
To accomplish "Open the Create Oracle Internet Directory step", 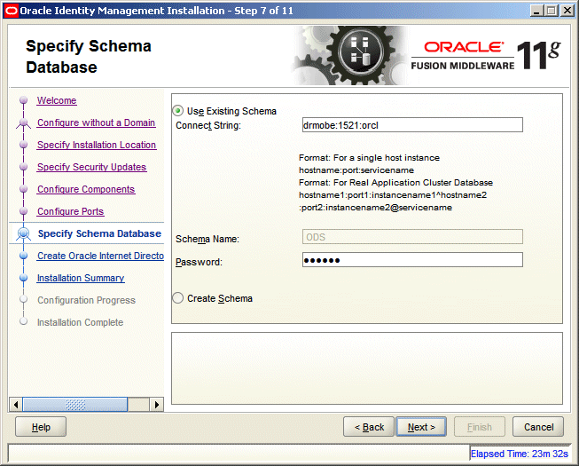I will click(100, 256).
